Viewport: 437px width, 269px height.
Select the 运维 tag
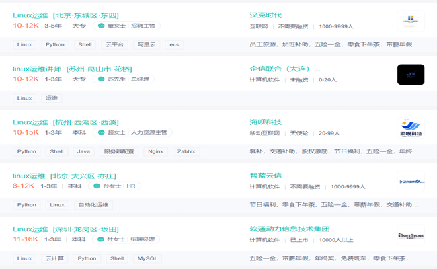52,98
